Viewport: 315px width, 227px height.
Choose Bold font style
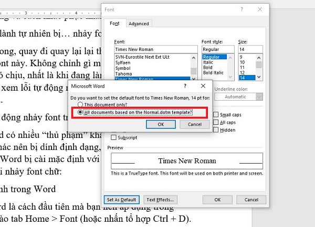[215, 68]
